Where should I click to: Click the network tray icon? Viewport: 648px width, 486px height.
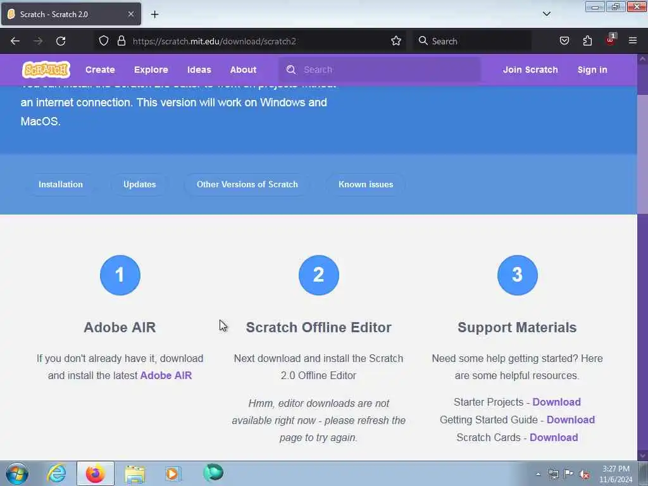tap(553, 475)
